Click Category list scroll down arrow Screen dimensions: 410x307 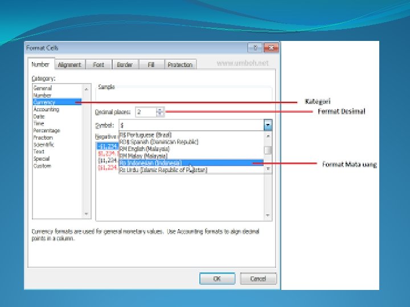(x=87, y=214)
